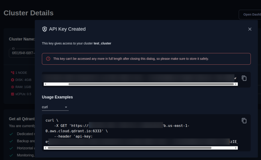The height and width of the screenshot is (160, 261).
Task: Click the masked API key text field
Action: pyautogui.click(x=139, y=78)
